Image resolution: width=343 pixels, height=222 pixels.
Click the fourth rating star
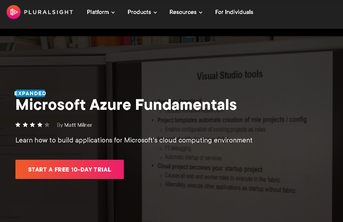[40, 125]
